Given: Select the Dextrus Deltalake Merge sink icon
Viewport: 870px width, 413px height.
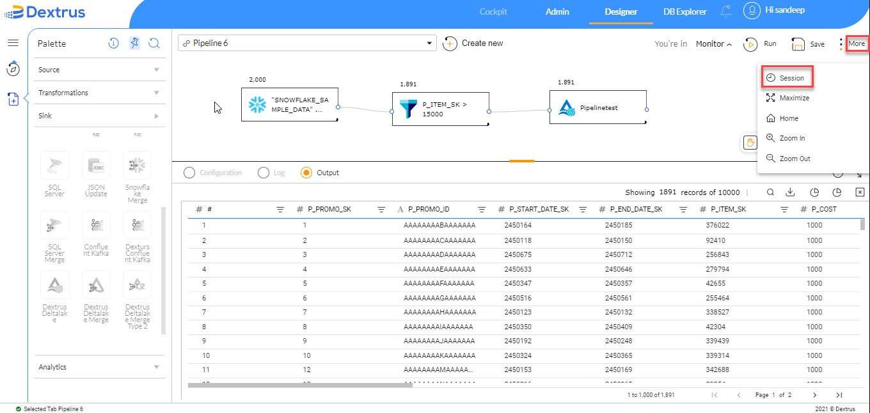Looking at the screenshot, I should 96,284.
